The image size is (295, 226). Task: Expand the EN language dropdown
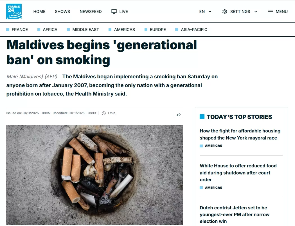click(206, 12)
